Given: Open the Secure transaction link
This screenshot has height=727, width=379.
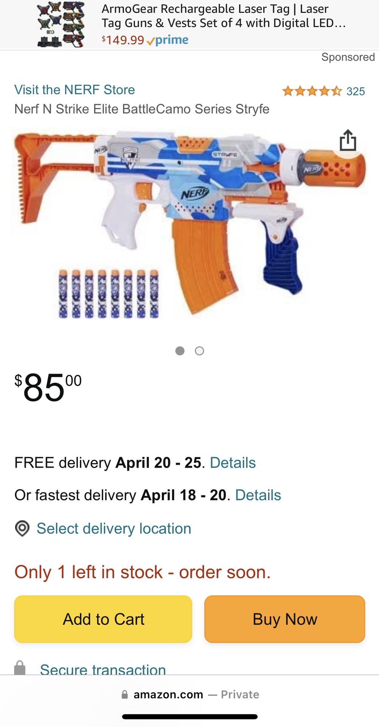Looking at the screenshot, I should 103,669.
